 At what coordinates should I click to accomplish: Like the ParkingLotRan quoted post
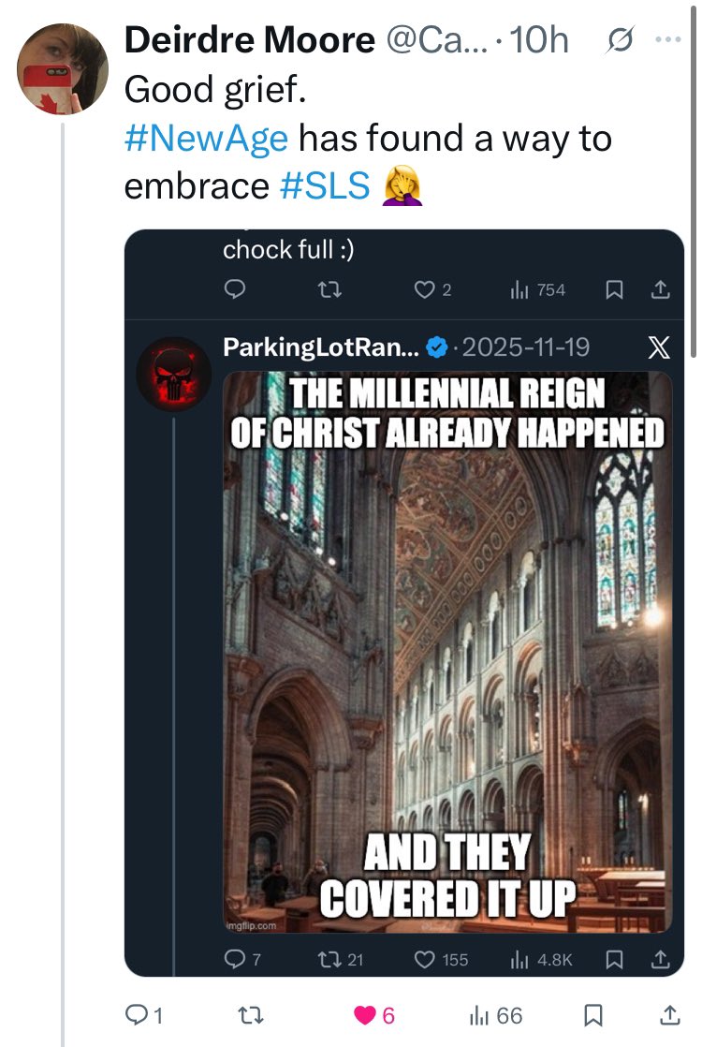point(426,959)
